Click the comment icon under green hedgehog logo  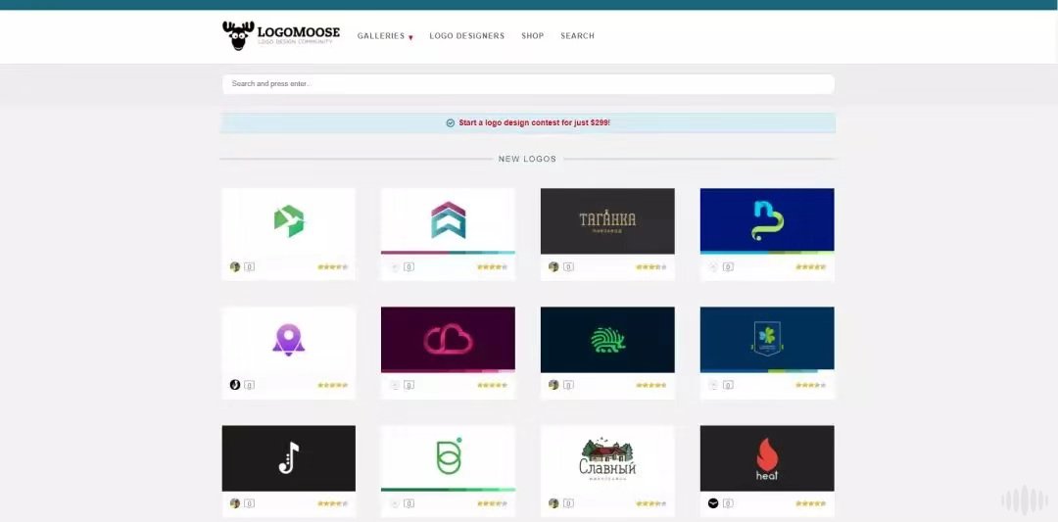pyautogui.click(x=569, y=385)
